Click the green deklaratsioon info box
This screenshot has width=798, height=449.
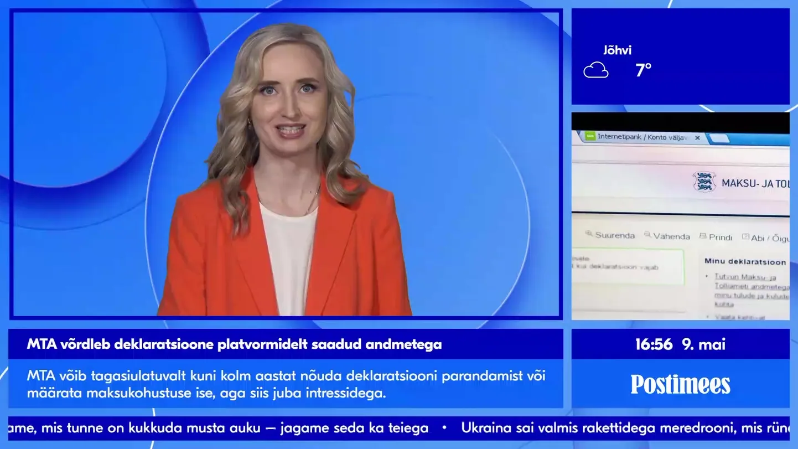(628, 266)
